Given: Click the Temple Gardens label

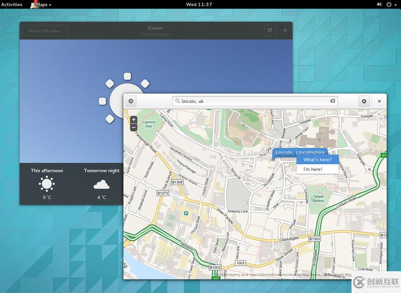Looking at the screenshot, I should 318,198.
